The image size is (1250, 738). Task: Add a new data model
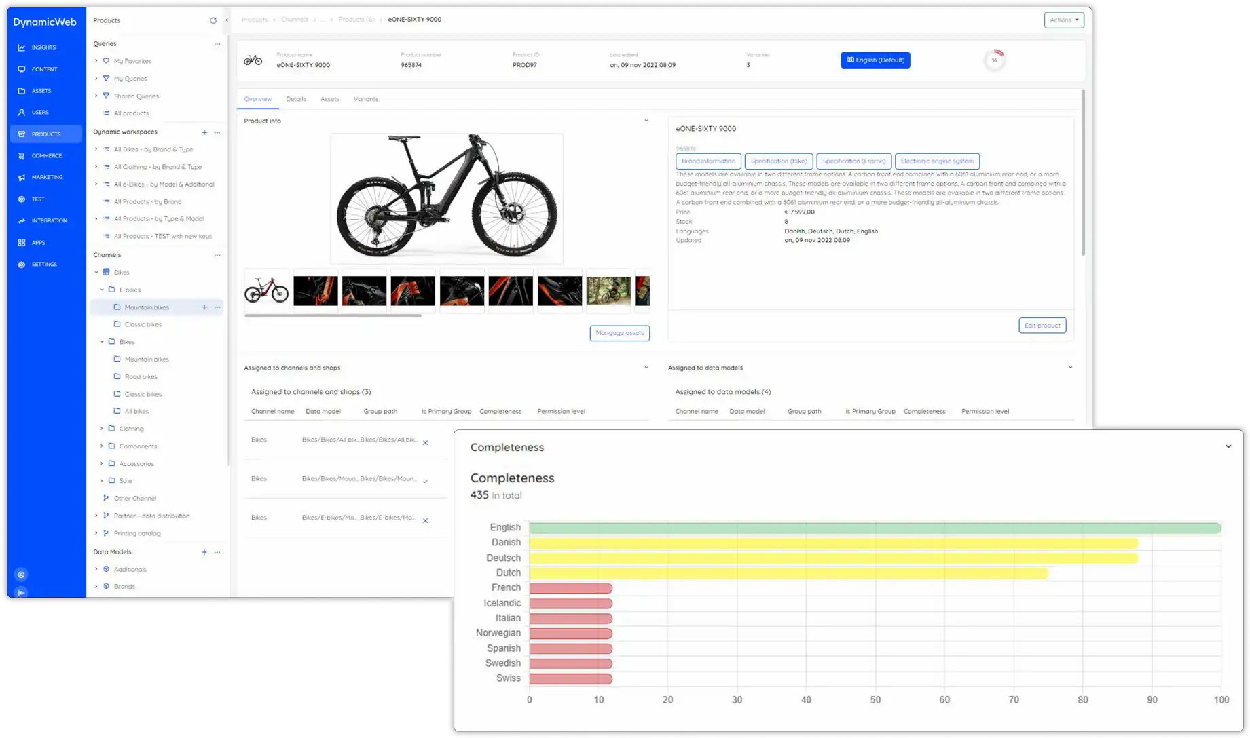coord(204,552)
